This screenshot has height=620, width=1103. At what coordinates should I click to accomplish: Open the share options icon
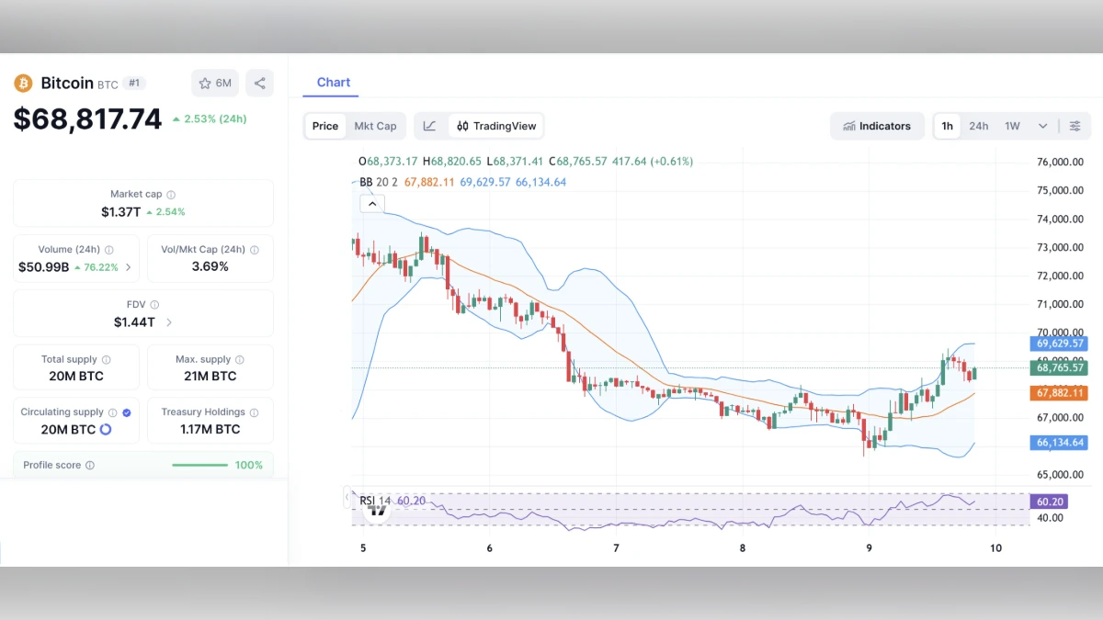pyautogui.click(x=259, y=83)
